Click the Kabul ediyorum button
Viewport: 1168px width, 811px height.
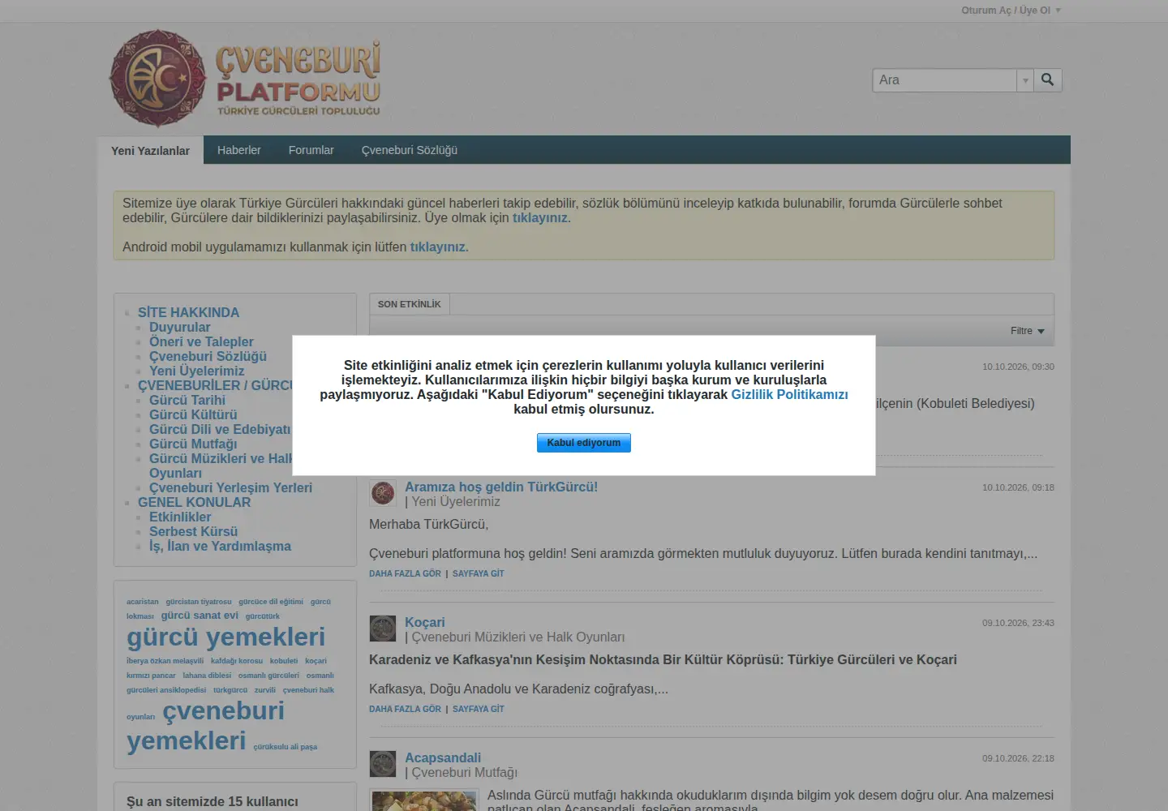[584, 443]
